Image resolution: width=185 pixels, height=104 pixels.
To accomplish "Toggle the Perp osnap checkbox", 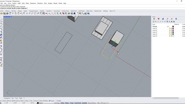I will 25,101.
